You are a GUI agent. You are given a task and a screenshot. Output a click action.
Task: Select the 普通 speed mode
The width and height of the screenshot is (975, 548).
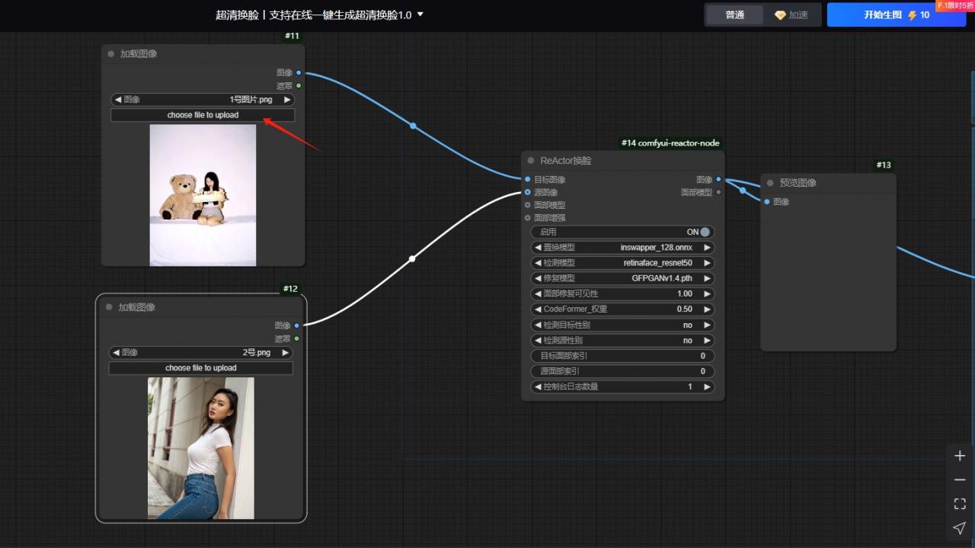[x=734, y=15]
